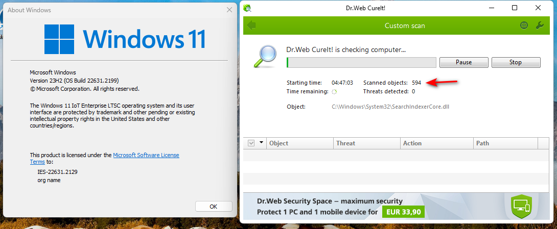Click the starting time value 04:47:03
Image resolution: width=557 pixels, height=229 pixels.
pyautogui.click(x=342, y=83)
